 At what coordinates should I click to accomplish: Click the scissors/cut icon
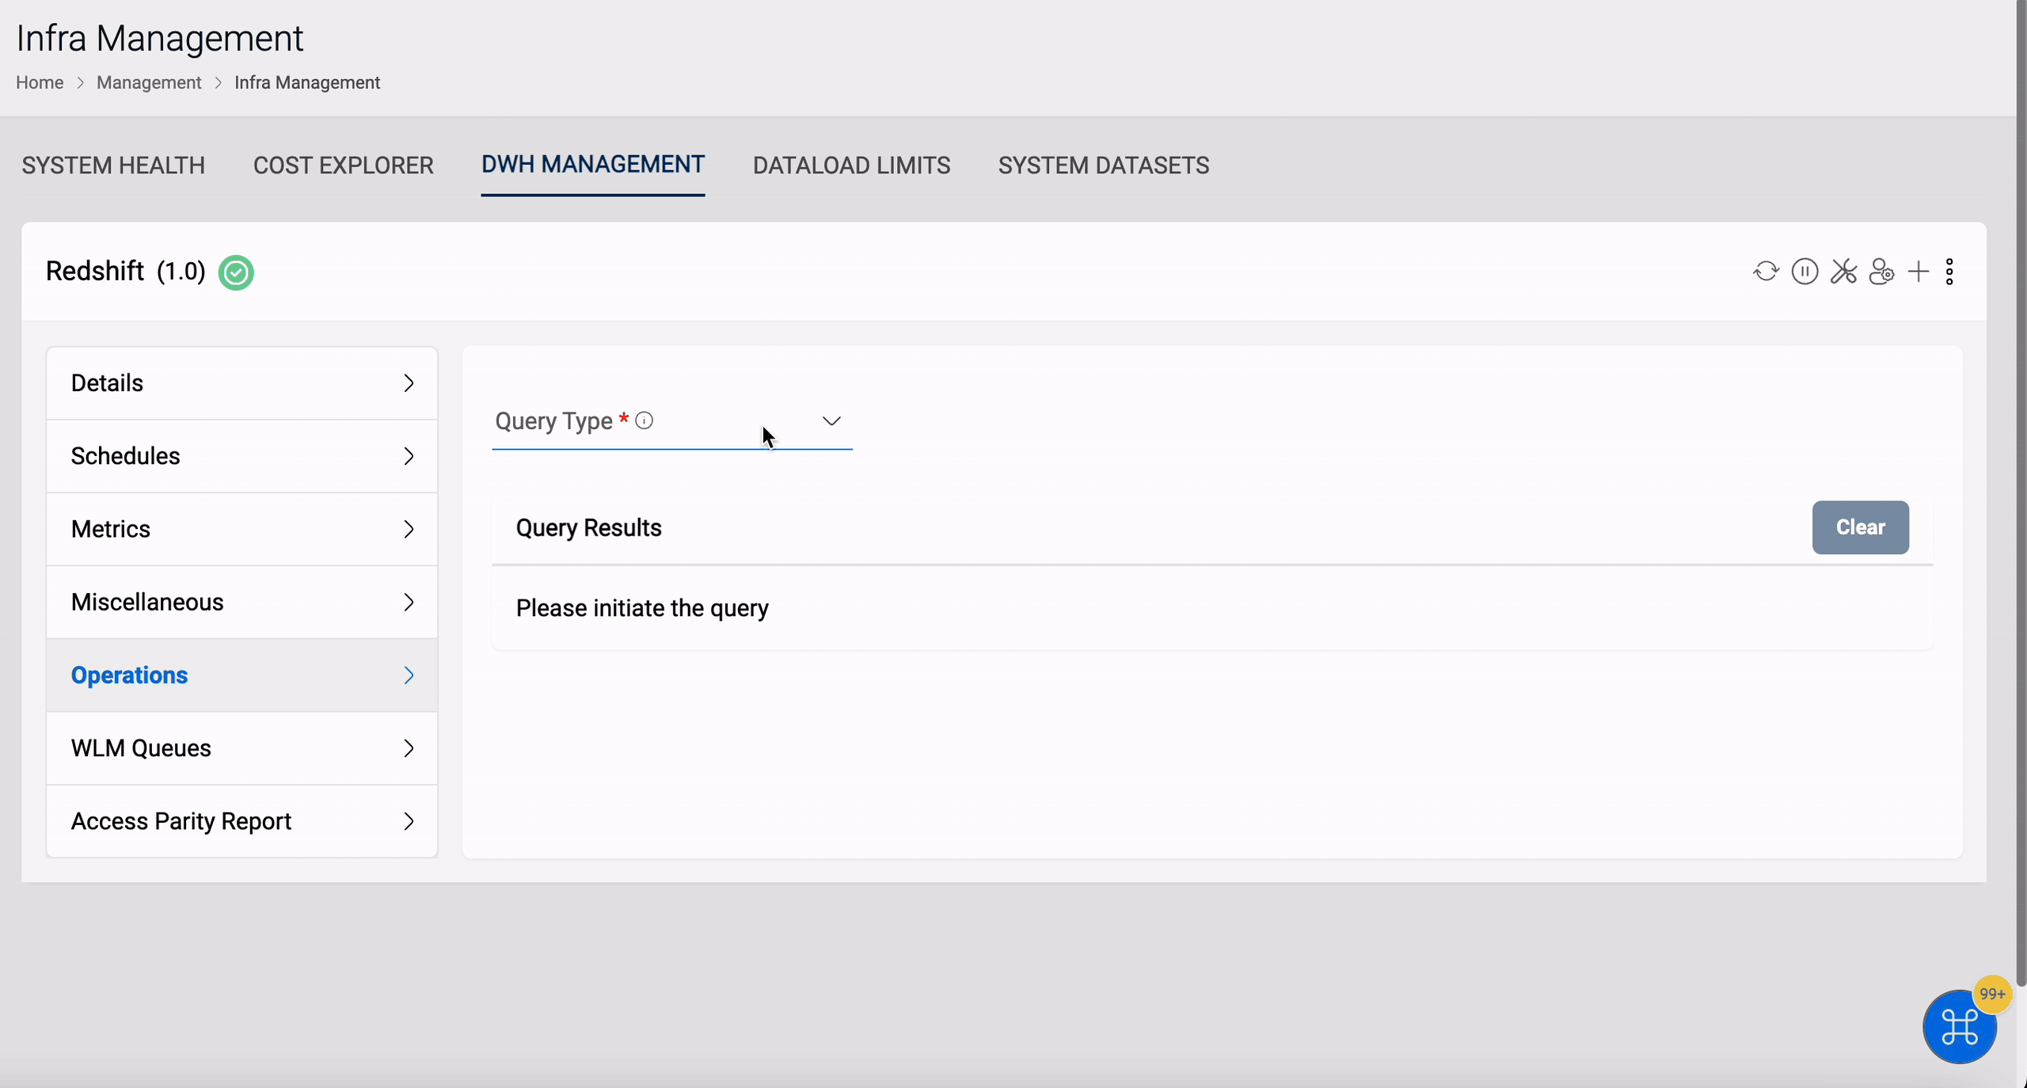pos(1845,271)
